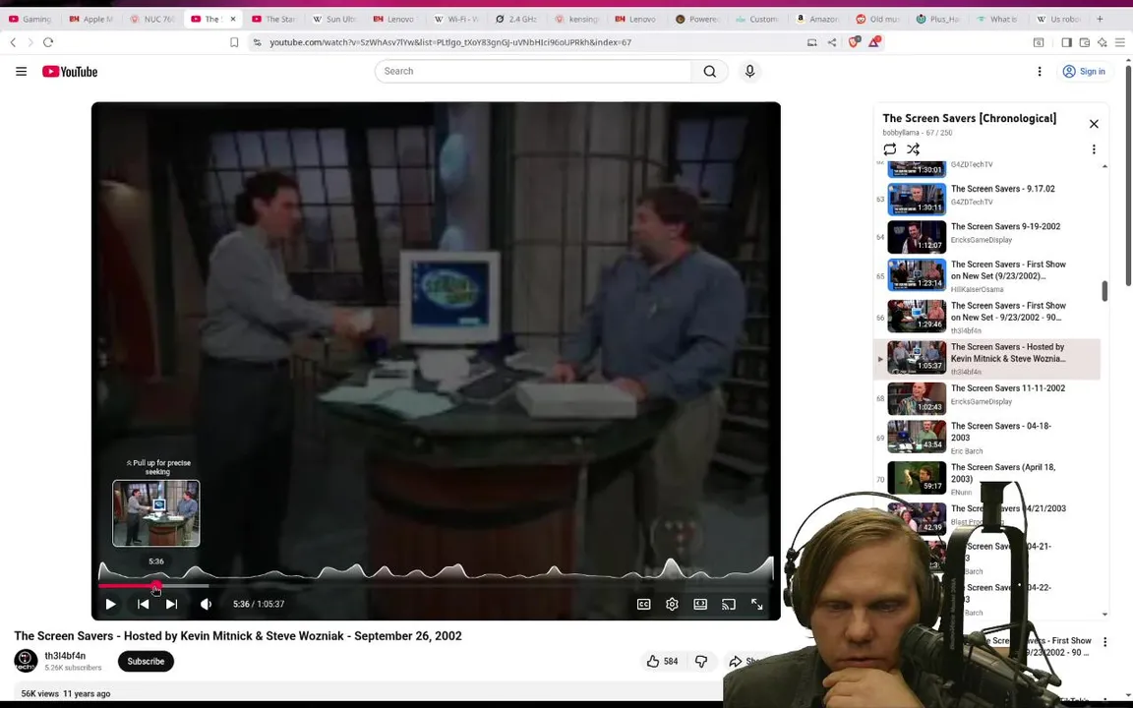This screenshot has height=708, width=1133.
Task: Open browser main menu
Action: (x=1119, y=42)
